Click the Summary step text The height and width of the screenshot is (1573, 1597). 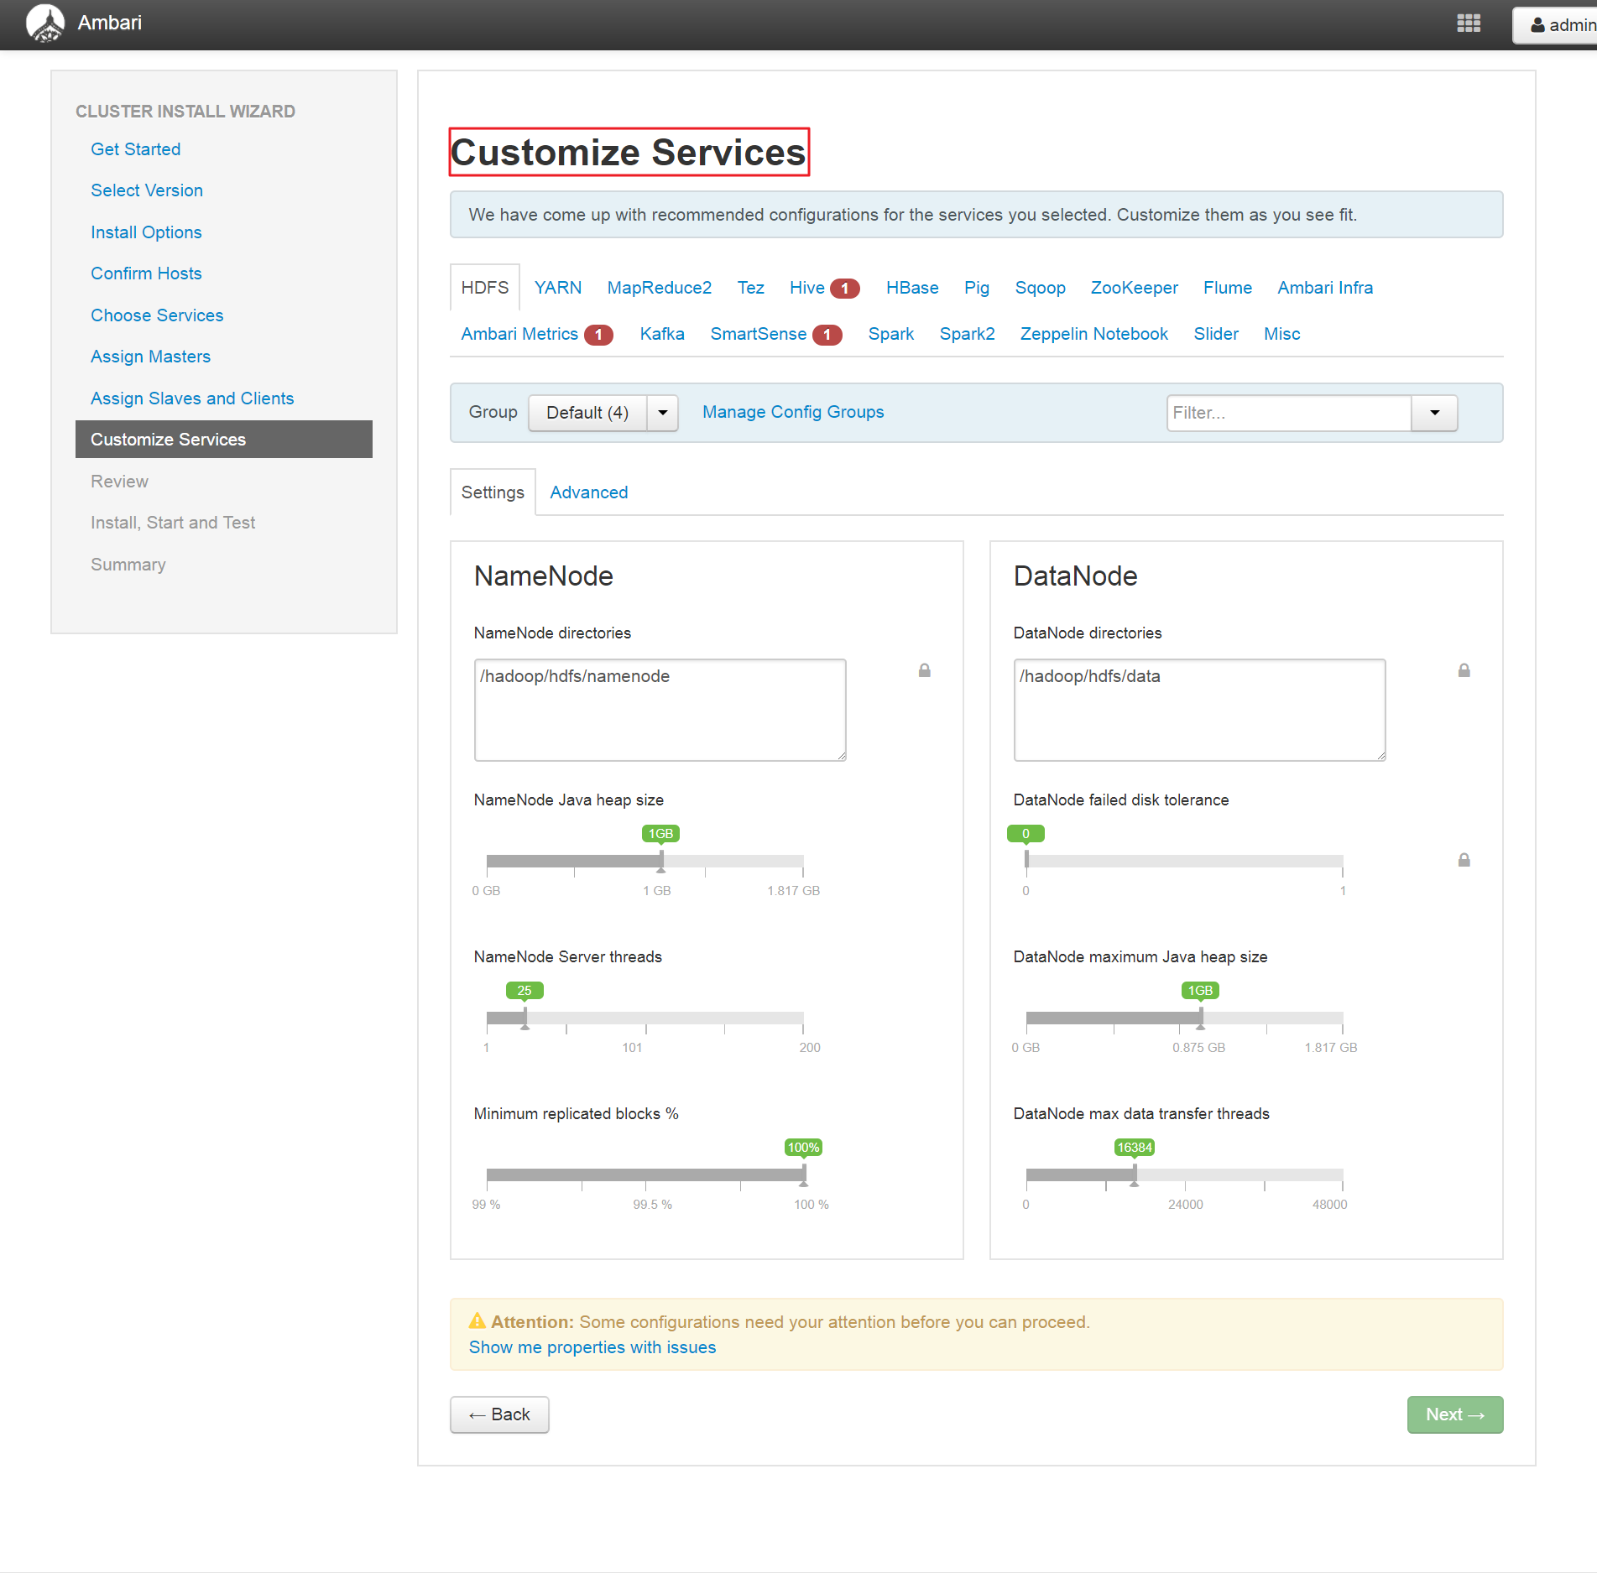(128, 565)
